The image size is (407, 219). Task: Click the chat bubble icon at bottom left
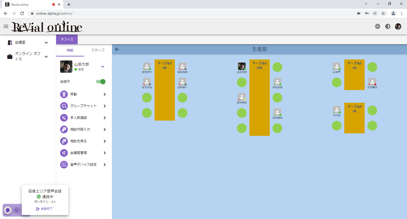click(x=8, y=210)
